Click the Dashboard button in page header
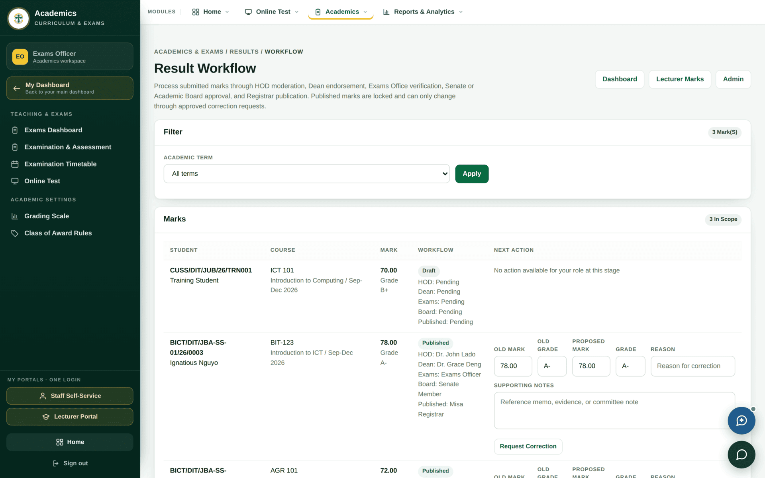Image resolution: width=765 pixels, height=478 pixels. coord(620,79)
